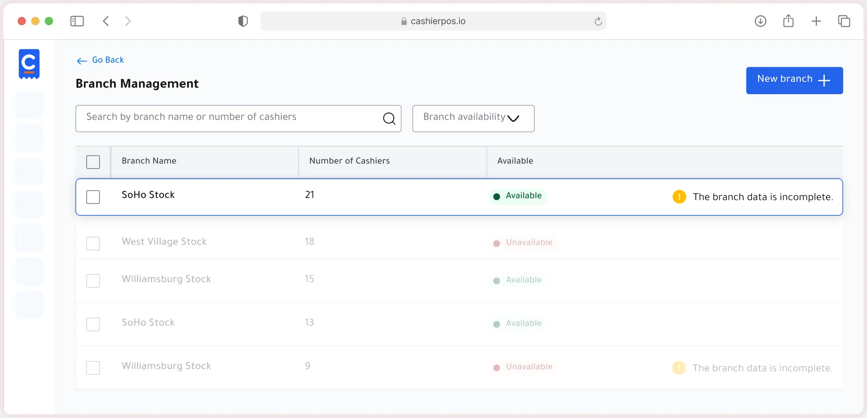Click cashier count 13
The width and height of the screenshot is (867, 418).
309,322
